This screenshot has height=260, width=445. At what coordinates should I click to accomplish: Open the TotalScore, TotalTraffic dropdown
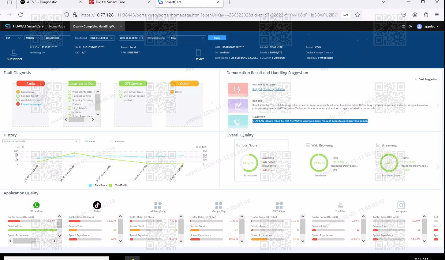pyautogui.click(x=41, y=141)
